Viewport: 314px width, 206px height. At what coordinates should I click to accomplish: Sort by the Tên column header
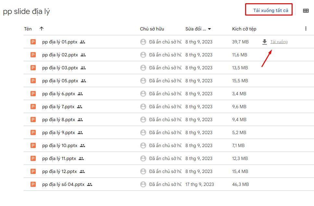[x=28, y=29]
